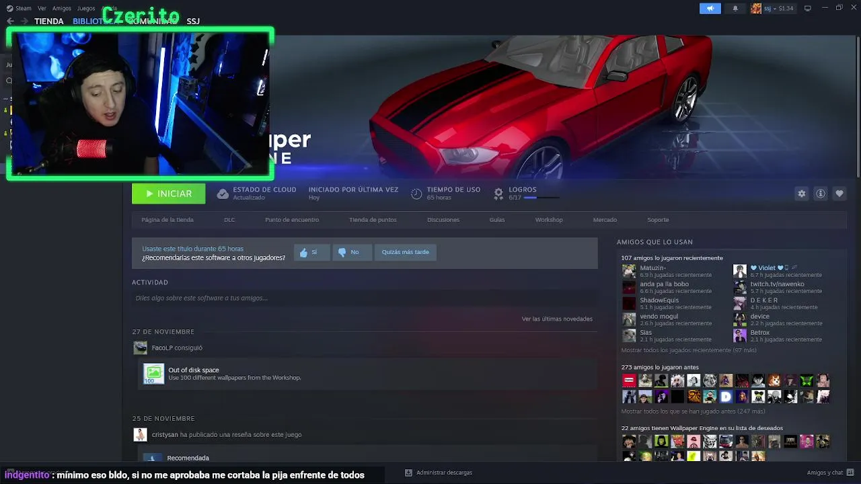Screen dimensions: 861x484
Task: Open cristysan's profile name link
Action: (165, 434)
